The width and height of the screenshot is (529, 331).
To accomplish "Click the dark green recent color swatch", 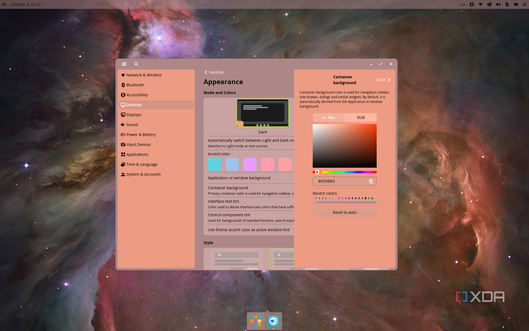I will pyautogui.click(x=366, y=198).
